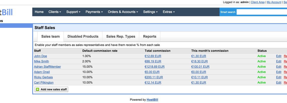
Task: Expand the Settings dropdown menu
Action: point(151,12)
